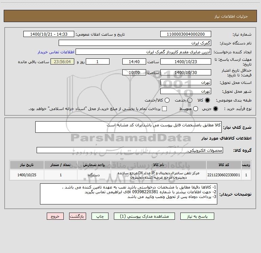Click the price validity time 10:00
261x253 pixels.
[134, 72]
